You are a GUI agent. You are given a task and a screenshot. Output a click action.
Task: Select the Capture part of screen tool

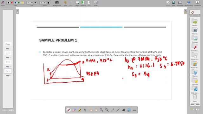tap(129, 110)
